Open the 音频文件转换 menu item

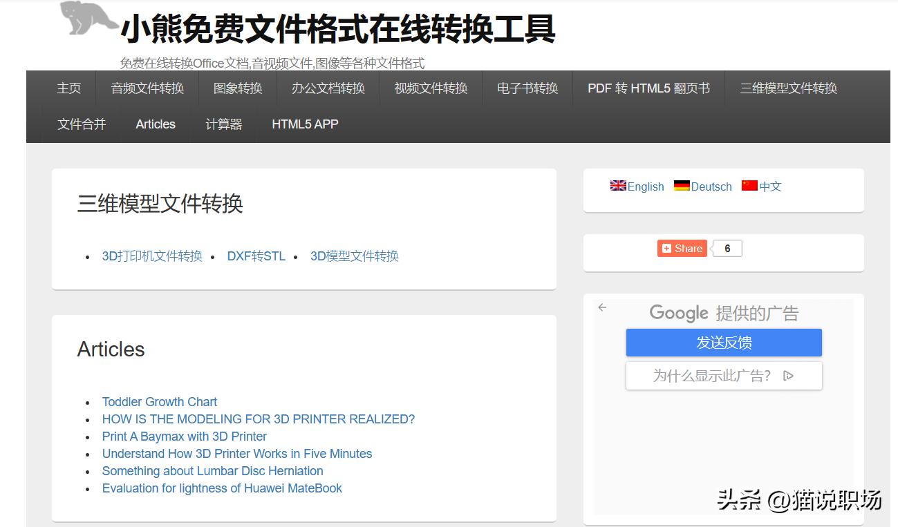[147, 88]
